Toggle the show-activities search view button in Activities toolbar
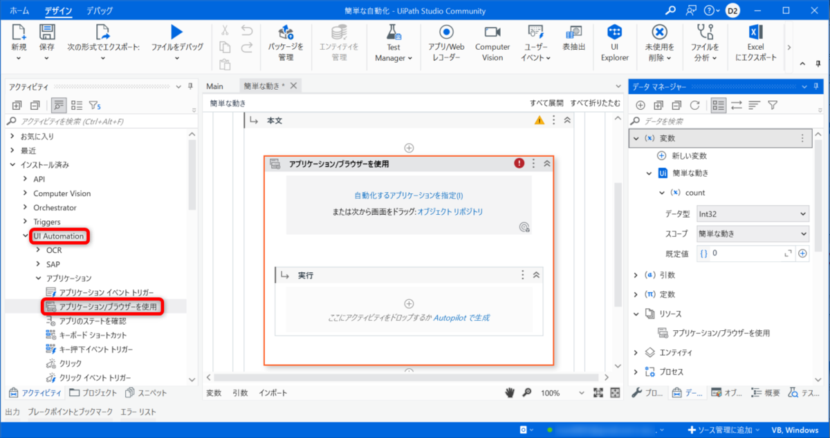The height and width of the screenshot is (438, 830). tap(59, 106)
